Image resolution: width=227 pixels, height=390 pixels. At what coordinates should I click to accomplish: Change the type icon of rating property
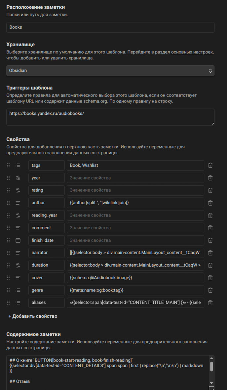18,190
